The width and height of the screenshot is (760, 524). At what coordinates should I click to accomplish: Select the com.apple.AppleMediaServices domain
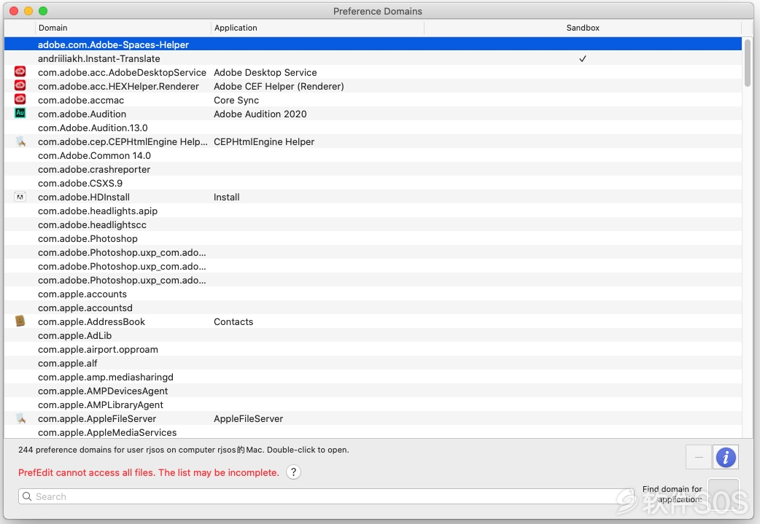pyautogui.click(x=107, y=432)
